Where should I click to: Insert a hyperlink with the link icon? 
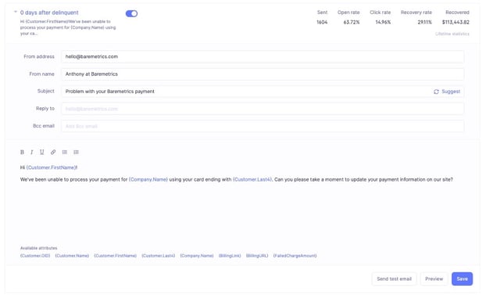53,152
